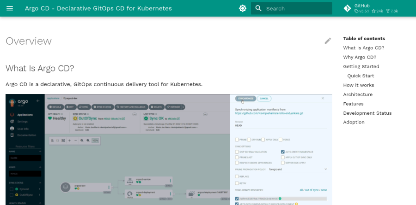Screen dimensions: 416x205
Task: Open User Info in Argo sidebar
Action: click(x=23, y=129)
